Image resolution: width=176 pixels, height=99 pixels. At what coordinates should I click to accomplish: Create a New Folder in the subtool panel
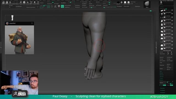[x=162, y=54]
